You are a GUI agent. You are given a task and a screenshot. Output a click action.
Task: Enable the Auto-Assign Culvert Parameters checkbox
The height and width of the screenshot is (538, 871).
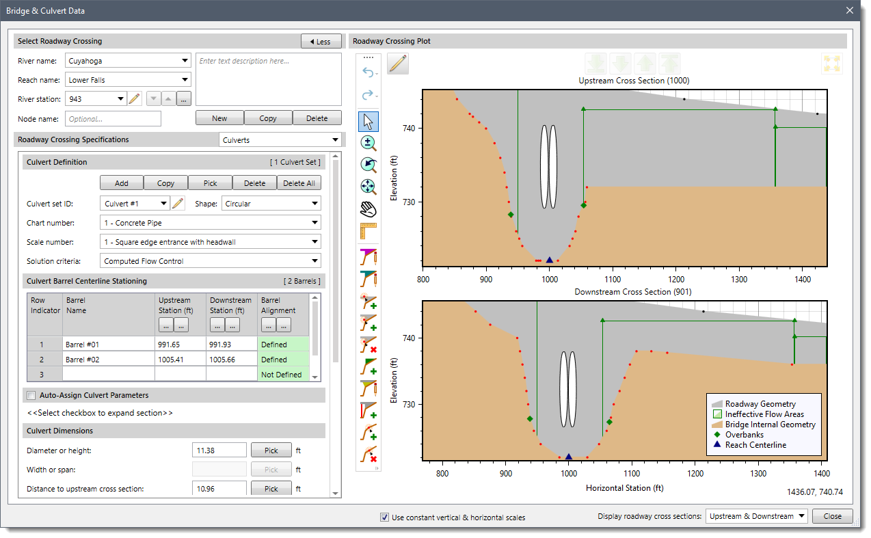click(x=31, y=395)
